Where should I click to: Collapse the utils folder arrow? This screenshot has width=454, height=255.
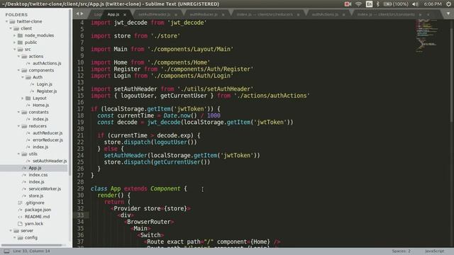pyautogui.click(x=19, y=154)
